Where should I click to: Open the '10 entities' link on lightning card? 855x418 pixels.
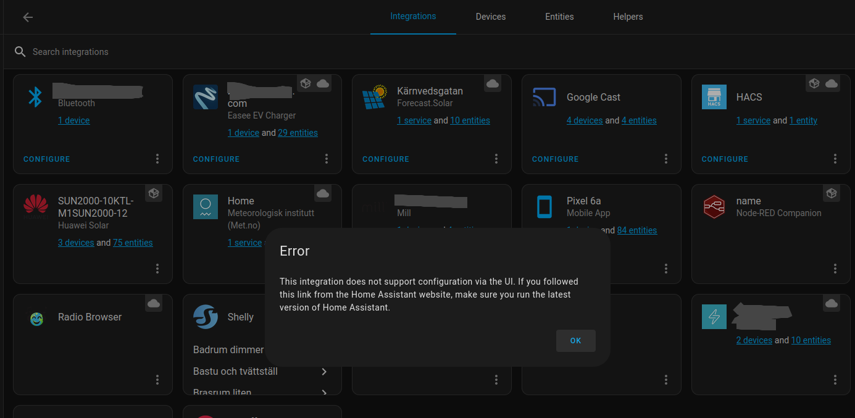point(811,340)
